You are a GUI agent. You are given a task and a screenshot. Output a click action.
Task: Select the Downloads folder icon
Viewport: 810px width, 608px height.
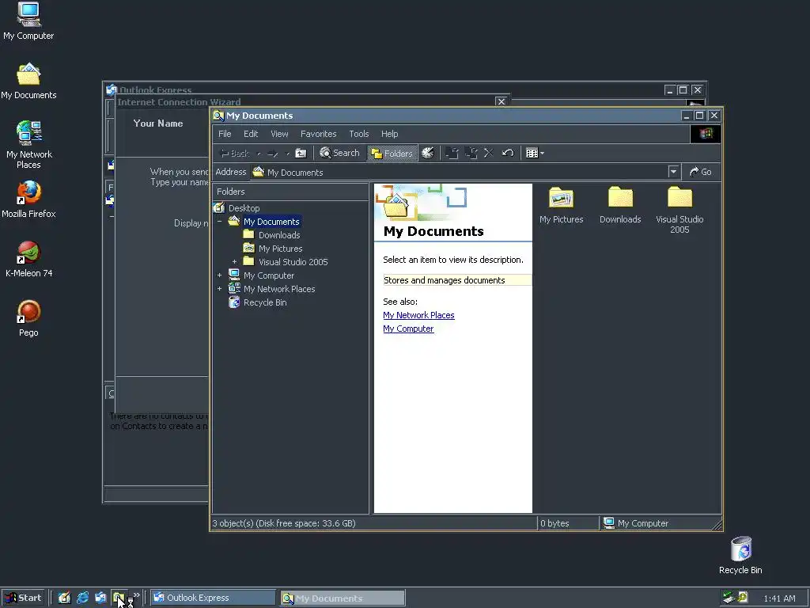[620, 205]
